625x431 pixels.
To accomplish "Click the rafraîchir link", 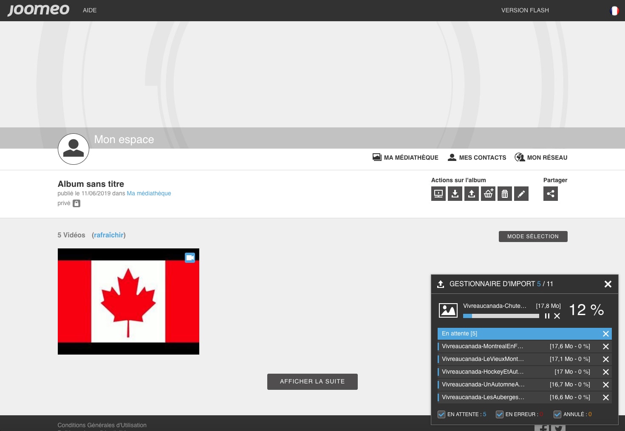I will (x=109, y=235).
